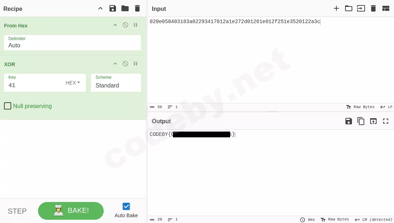Viewport: 394px width, 223px height.
Task: Load a recipe via folder icon
Action: pos(125,9)
